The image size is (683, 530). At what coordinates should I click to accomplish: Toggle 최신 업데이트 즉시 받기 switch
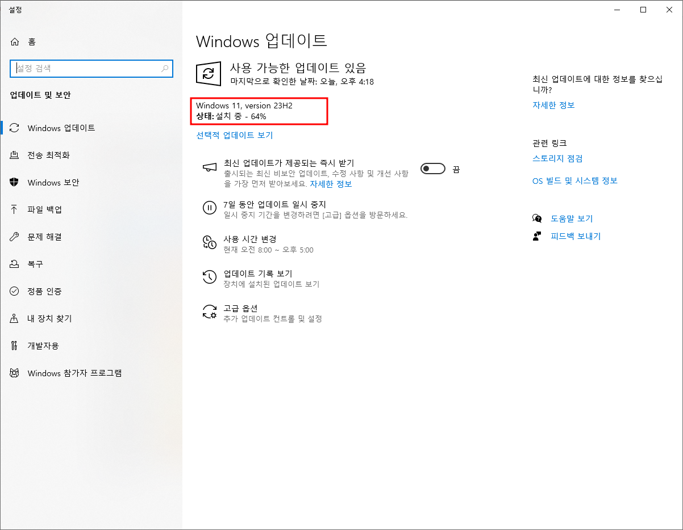click(x=433, y=169)
